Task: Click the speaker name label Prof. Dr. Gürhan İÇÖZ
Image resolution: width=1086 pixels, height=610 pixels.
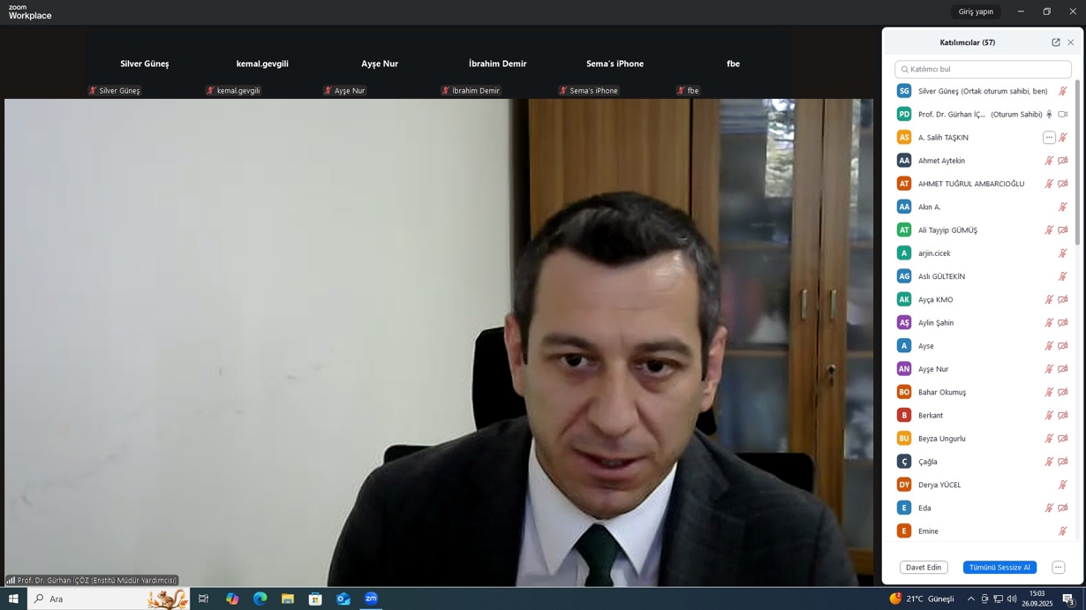Action: 92,580
